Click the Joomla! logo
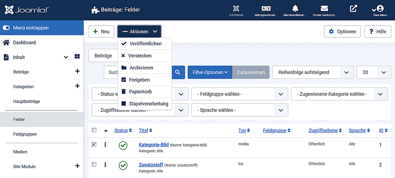The image size is (395, 178). click(x=27, y=10)
